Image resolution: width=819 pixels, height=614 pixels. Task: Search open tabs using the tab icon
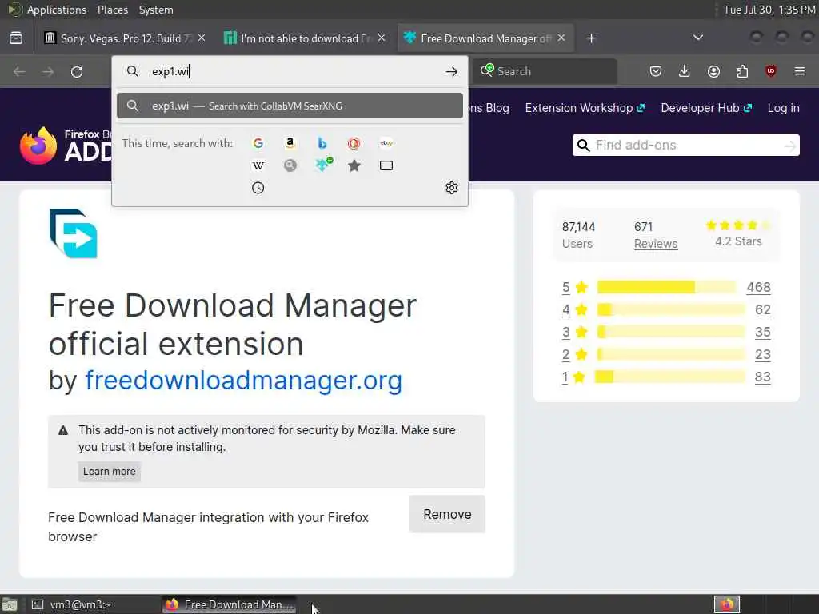pyautogui.click(x=386, y=165)
